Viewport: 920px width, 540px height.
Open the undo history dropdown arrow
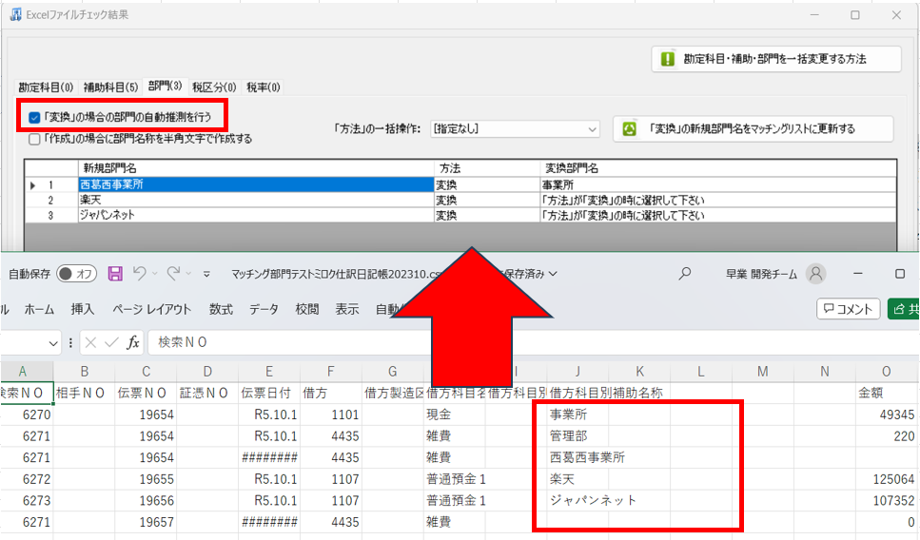tap(155, 274)
